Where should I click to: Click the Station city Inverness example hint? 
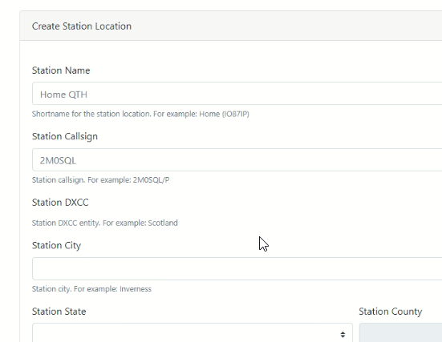(x=91, y=289)
